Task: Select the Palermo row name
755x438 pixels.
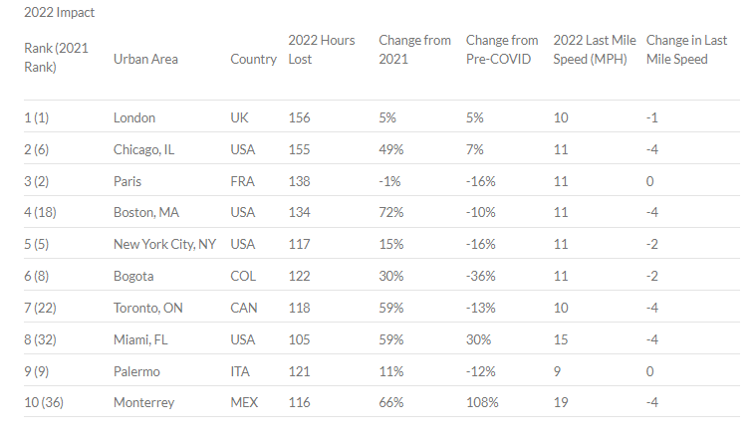Action: [136, 371]
